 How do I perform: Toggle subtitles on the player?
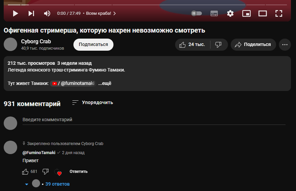tap(214, 13)
